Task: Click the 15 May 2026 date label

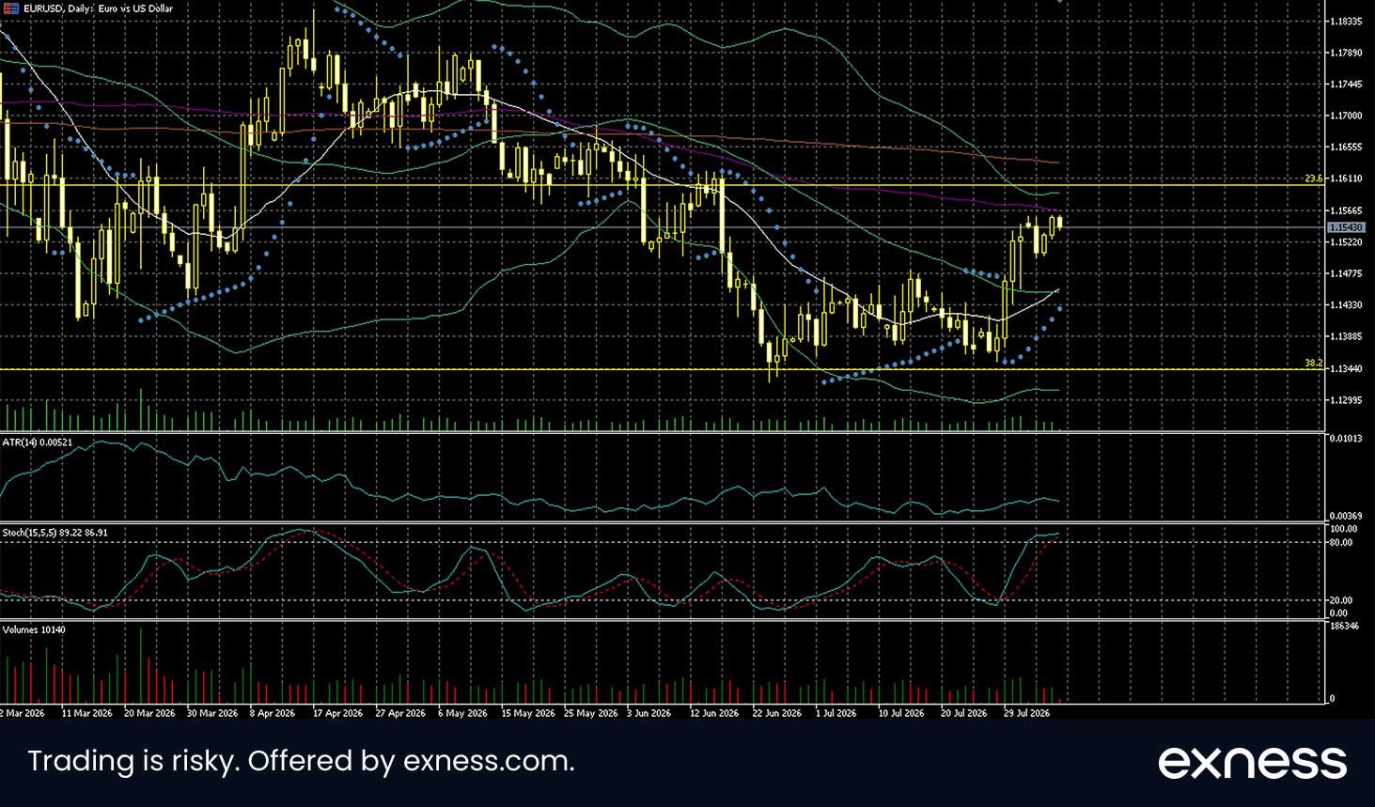Action: [527, 713]
